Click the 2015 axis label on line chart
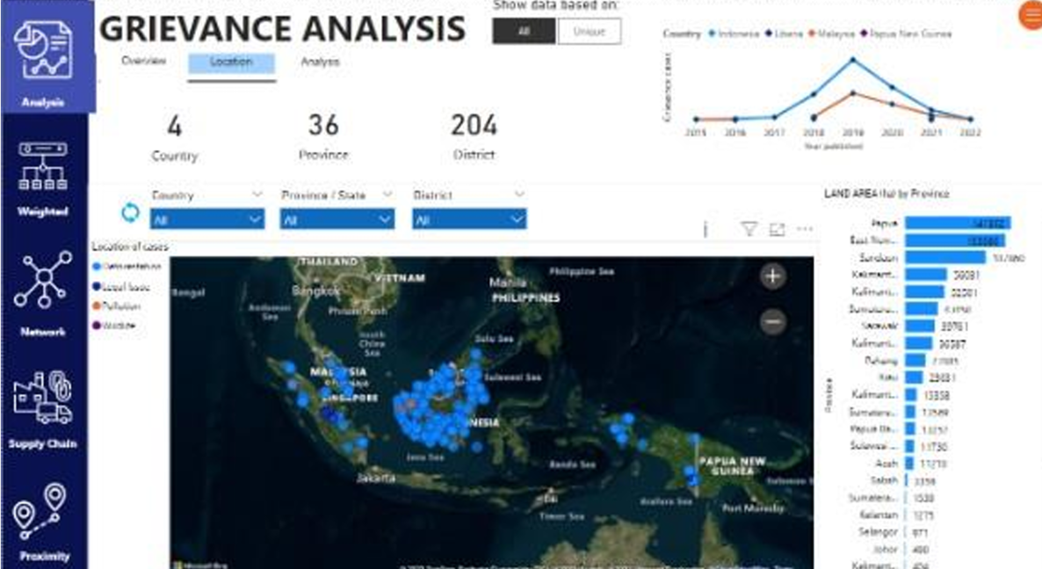Image resolution: width=1042 pixels, height=569 pixels. [696, 132]
